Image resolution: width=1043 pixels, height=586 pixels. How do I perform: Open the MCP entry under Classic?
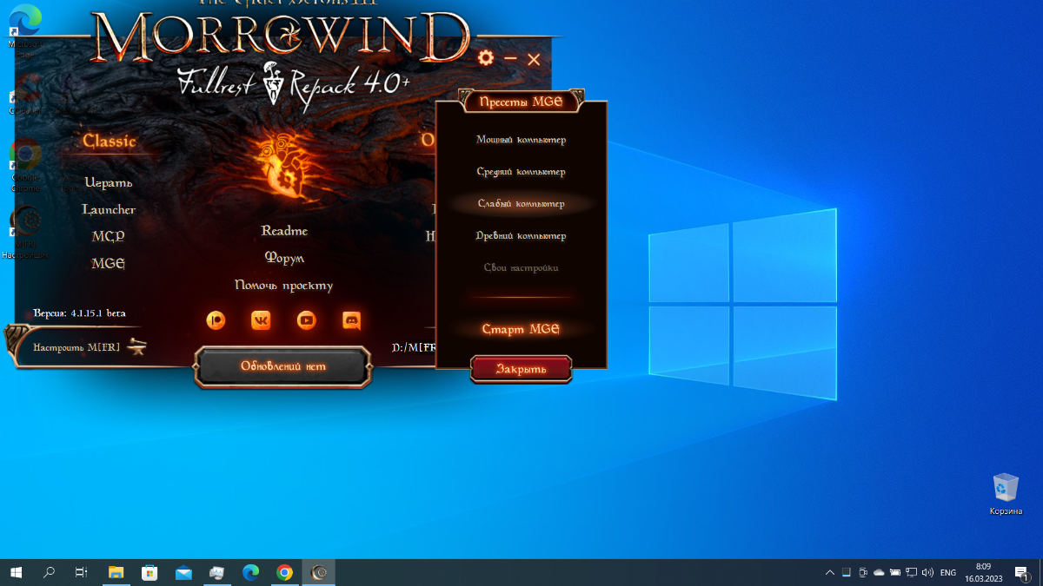tap(109, 236)
